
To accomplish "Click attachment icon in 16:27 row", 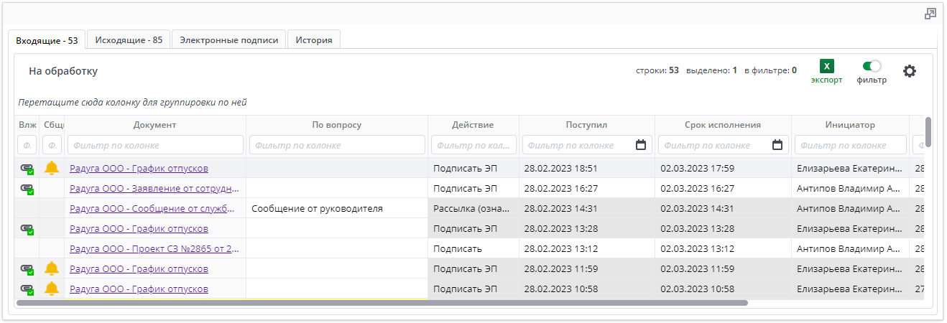I will [x=27, y=189].
